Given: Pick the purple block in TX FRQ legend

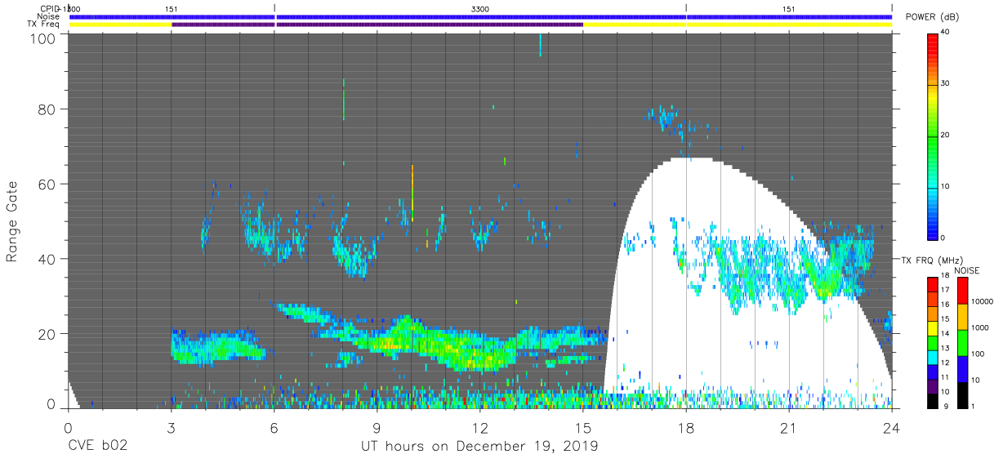Looking at the screenshot, I should (x=931, y=385).
